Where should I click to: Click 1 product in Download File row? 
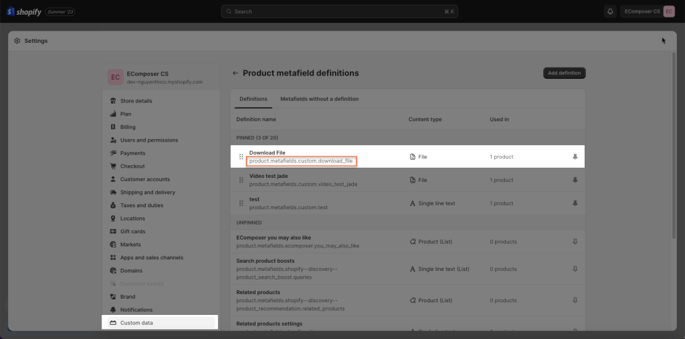pos(502,156)
